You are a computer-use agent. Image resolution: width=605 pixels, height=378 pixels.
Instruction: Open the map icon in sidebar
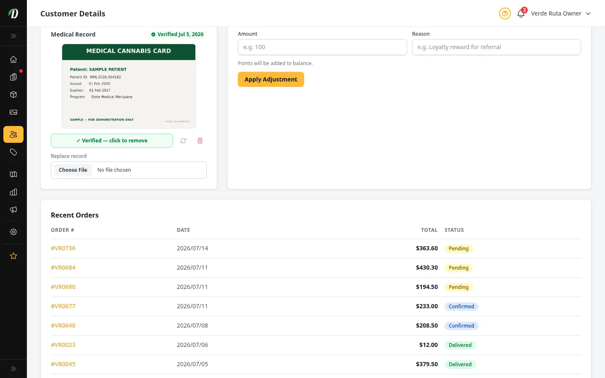click(x=13, y=174)
